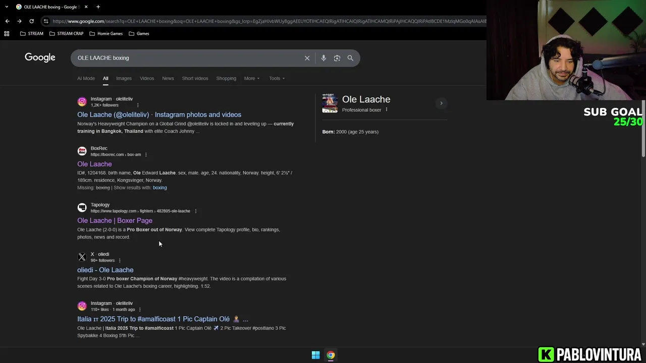The width and height of the screenshot is (646, 363).
Task: Open options menu for Italia 2025 Instagram result
Action: (x=140, y=310)
